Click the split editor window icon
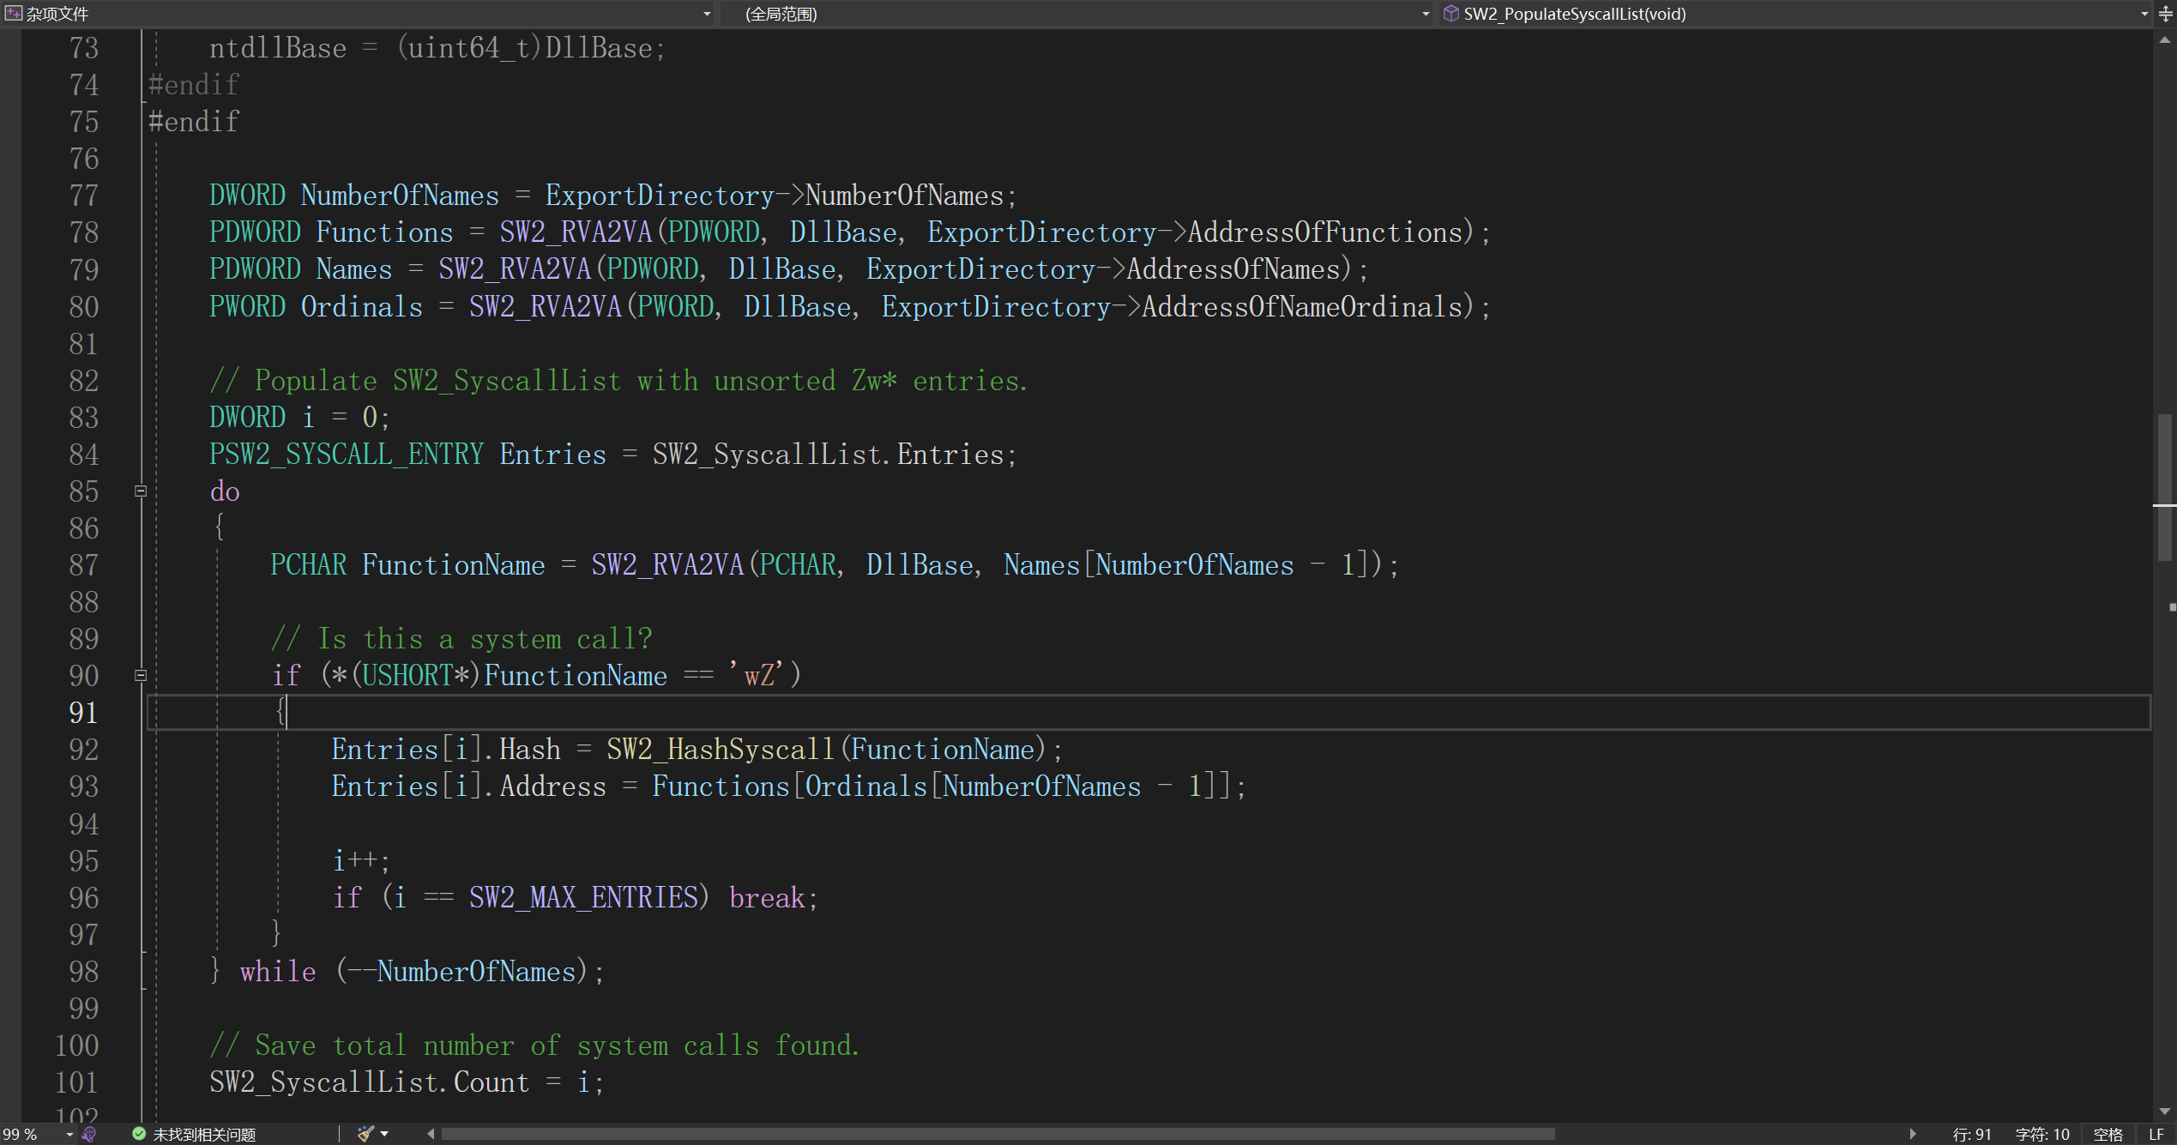The height and width of the screenshot is (1145, 2177). tap(2165, 14)
